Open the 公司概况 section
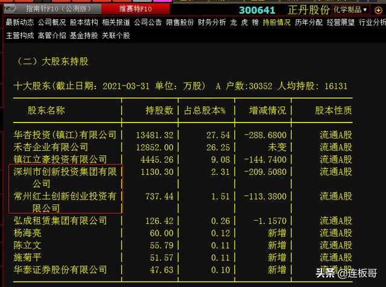This screenshot has height=287, width=386. click(x=52, y=22)
